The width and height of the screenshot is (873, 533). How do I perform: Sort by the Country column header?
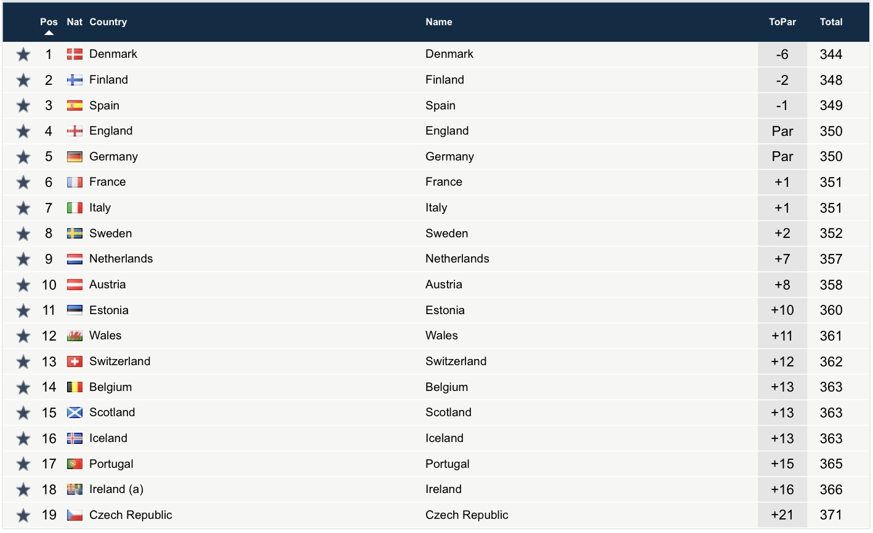pyautogui.click(x=108, y=22)
